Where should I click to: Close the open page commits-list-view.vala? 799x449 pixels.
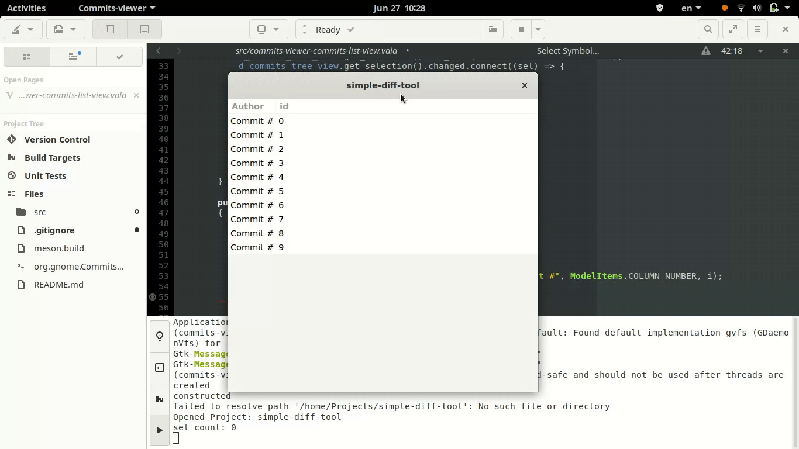click(x=136, y=95)
